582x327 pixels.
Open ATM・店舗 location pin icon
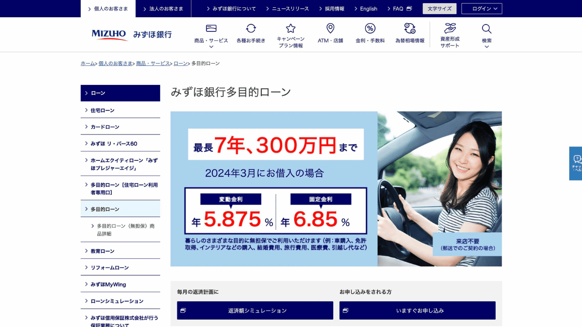331,28
